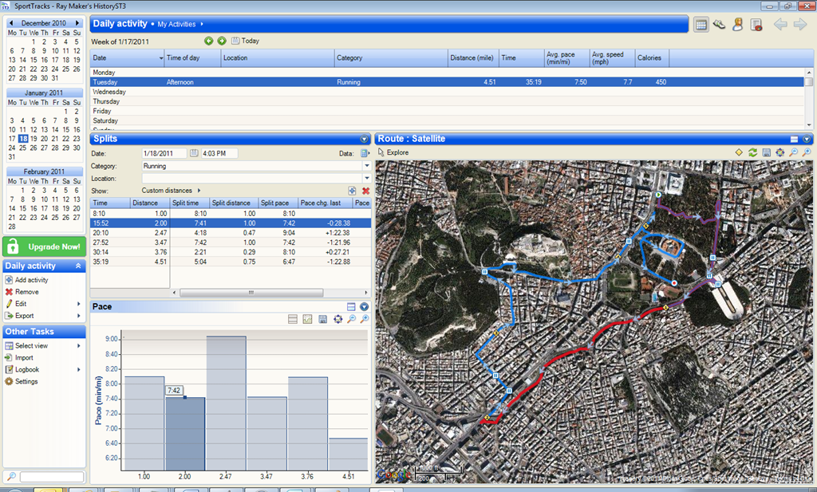
Task: Click the green refresh route icon
Action: (x=752, y=152)
